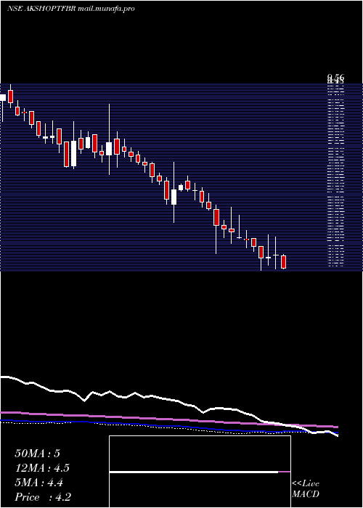Viewport: 363px width, 508px height.
Task: Click the top price axis label
Action: (335, 78)
